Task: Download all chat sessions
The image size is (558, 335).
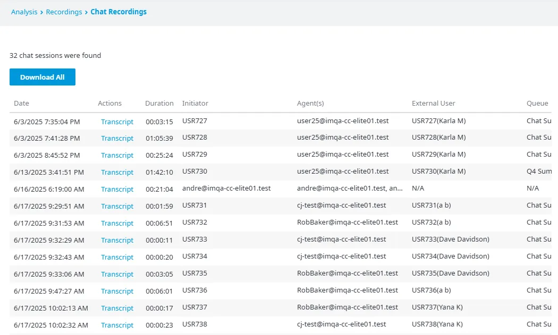Action: click(43, 77)
